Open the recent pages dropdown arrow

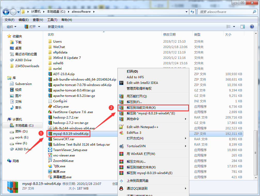coord(18,12)
